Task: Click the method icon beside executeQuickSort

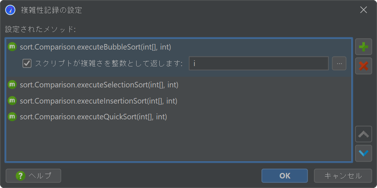Action: click(x=12, y=117)
